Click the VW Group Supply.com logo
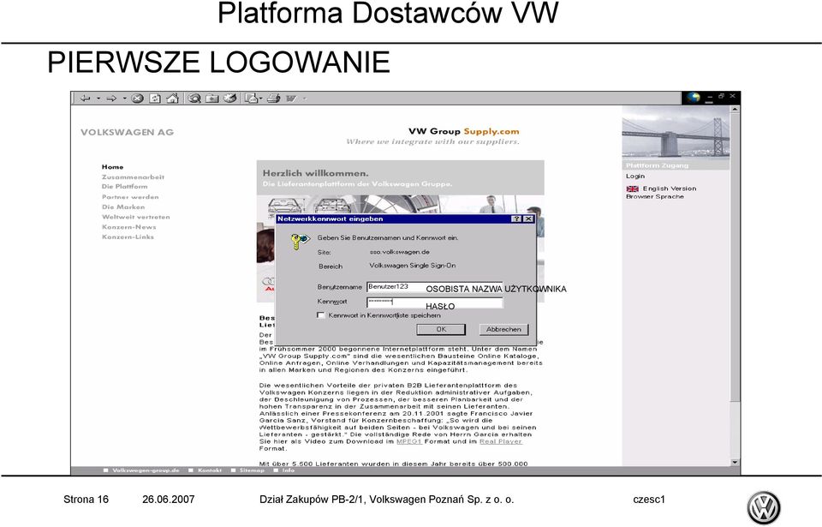This screenshot has height=527, width=822. (x=464, y=131)
